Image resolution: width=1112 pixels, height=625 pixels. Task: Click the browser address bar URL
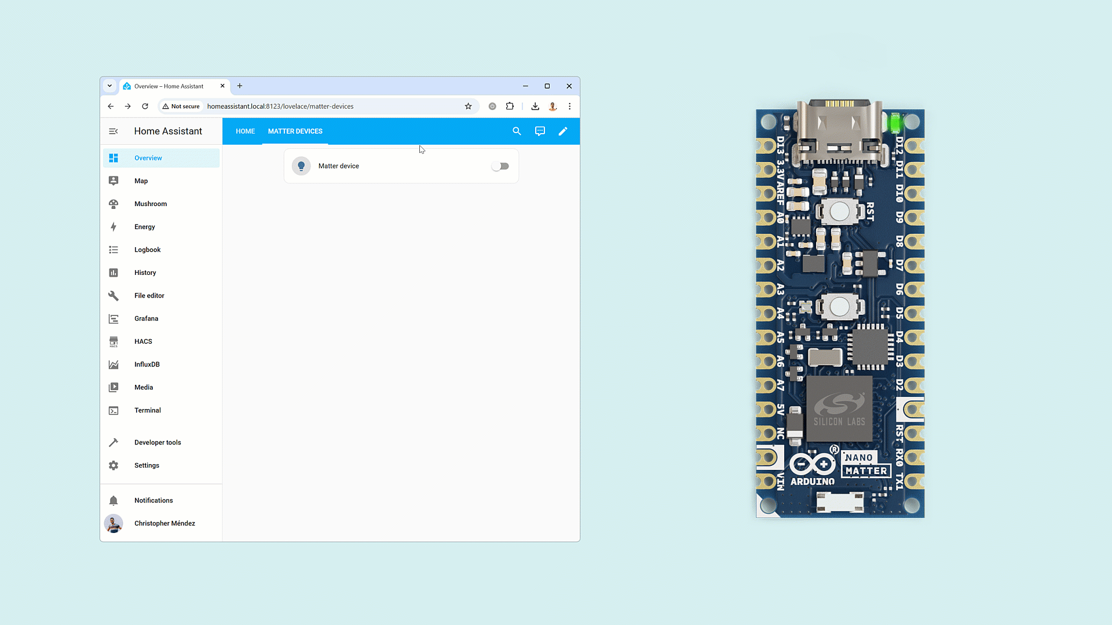(x=280, y=106)
